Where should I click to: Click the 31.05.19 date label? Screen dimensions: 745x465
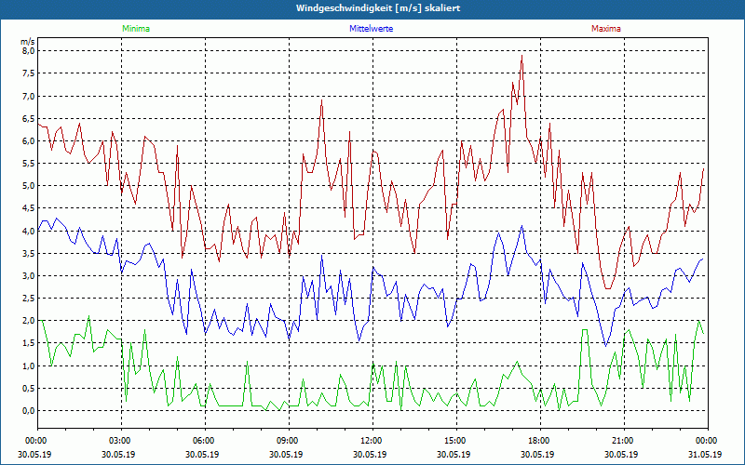click(705, 454)
